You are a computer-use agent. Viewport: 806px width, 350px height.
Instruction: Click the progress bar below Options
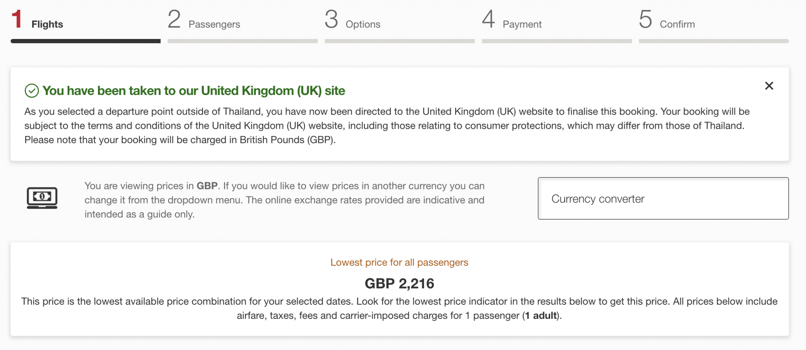[x=399, y=41]
